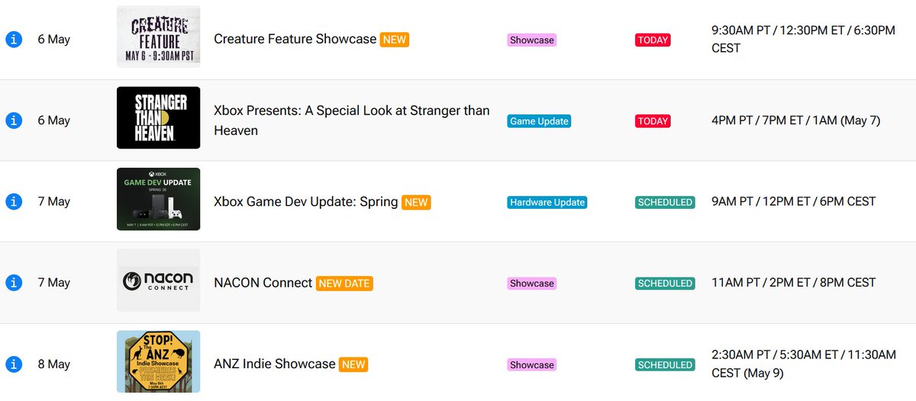Click time text 11AM PT / 2PM ET
The width and height of the screenshot is (916, 401).
point(793,282)
